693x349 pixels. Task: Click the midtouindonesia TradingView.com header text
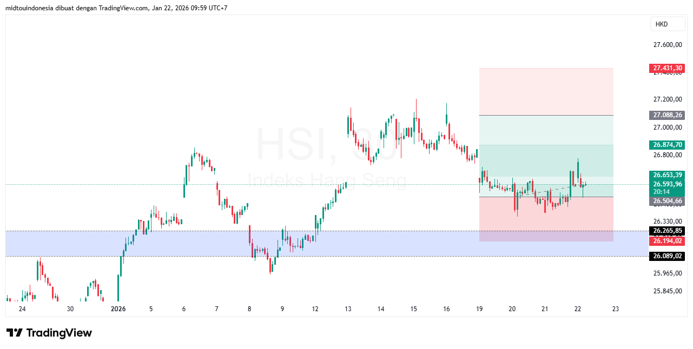pyautogui.click(x=116, y=8)
